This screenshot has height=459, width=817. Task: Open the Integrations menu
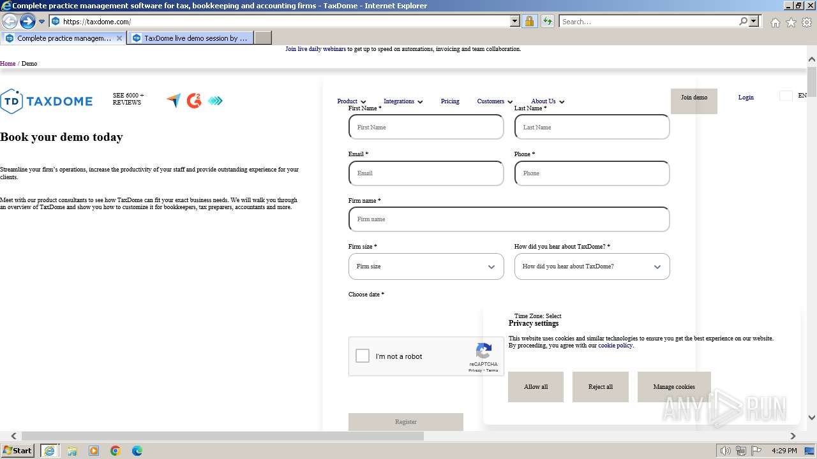click(x=403, y=101)
